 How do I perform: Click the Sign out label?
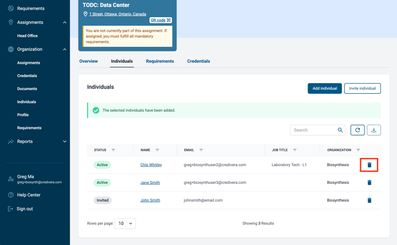click(25, 209)
